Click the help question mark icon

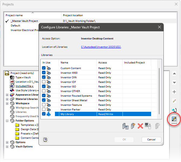click(45, 140)
